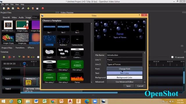This screenshot has width=186, height=104.
Task: Choose the Flames title template
Action: 77,78
